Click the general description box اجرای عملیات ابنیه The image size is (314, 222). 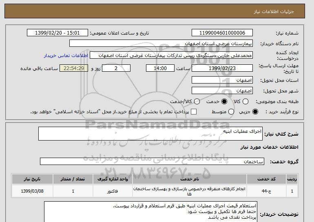coord(150,134)
